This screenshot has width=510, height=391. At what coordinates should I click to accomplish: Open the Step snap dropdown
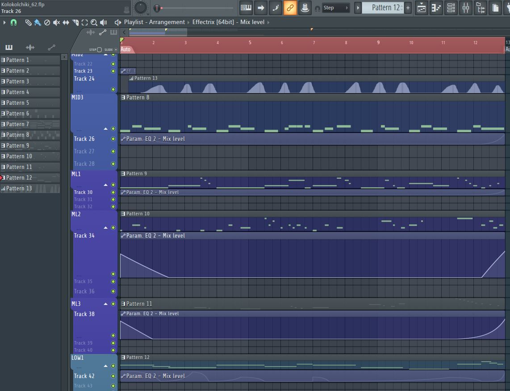tap(335, 8)
